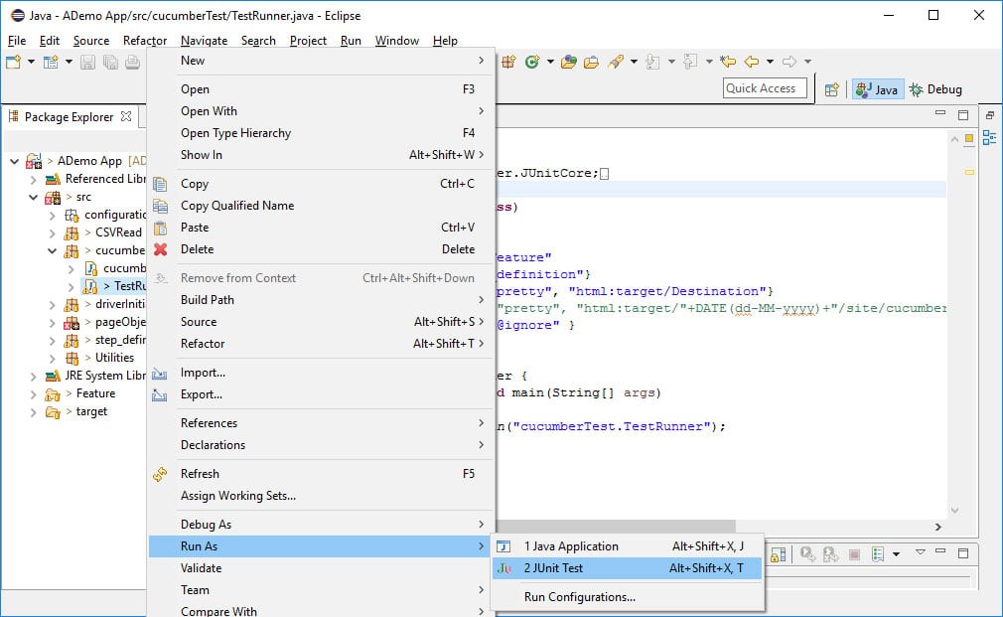Choose Delete in the context menu
1003x617 pixels.
(x=322, y=249)
